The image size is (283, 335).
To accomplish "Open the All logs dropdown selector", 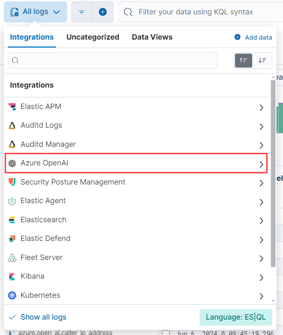I will click(x=35, y=12).
